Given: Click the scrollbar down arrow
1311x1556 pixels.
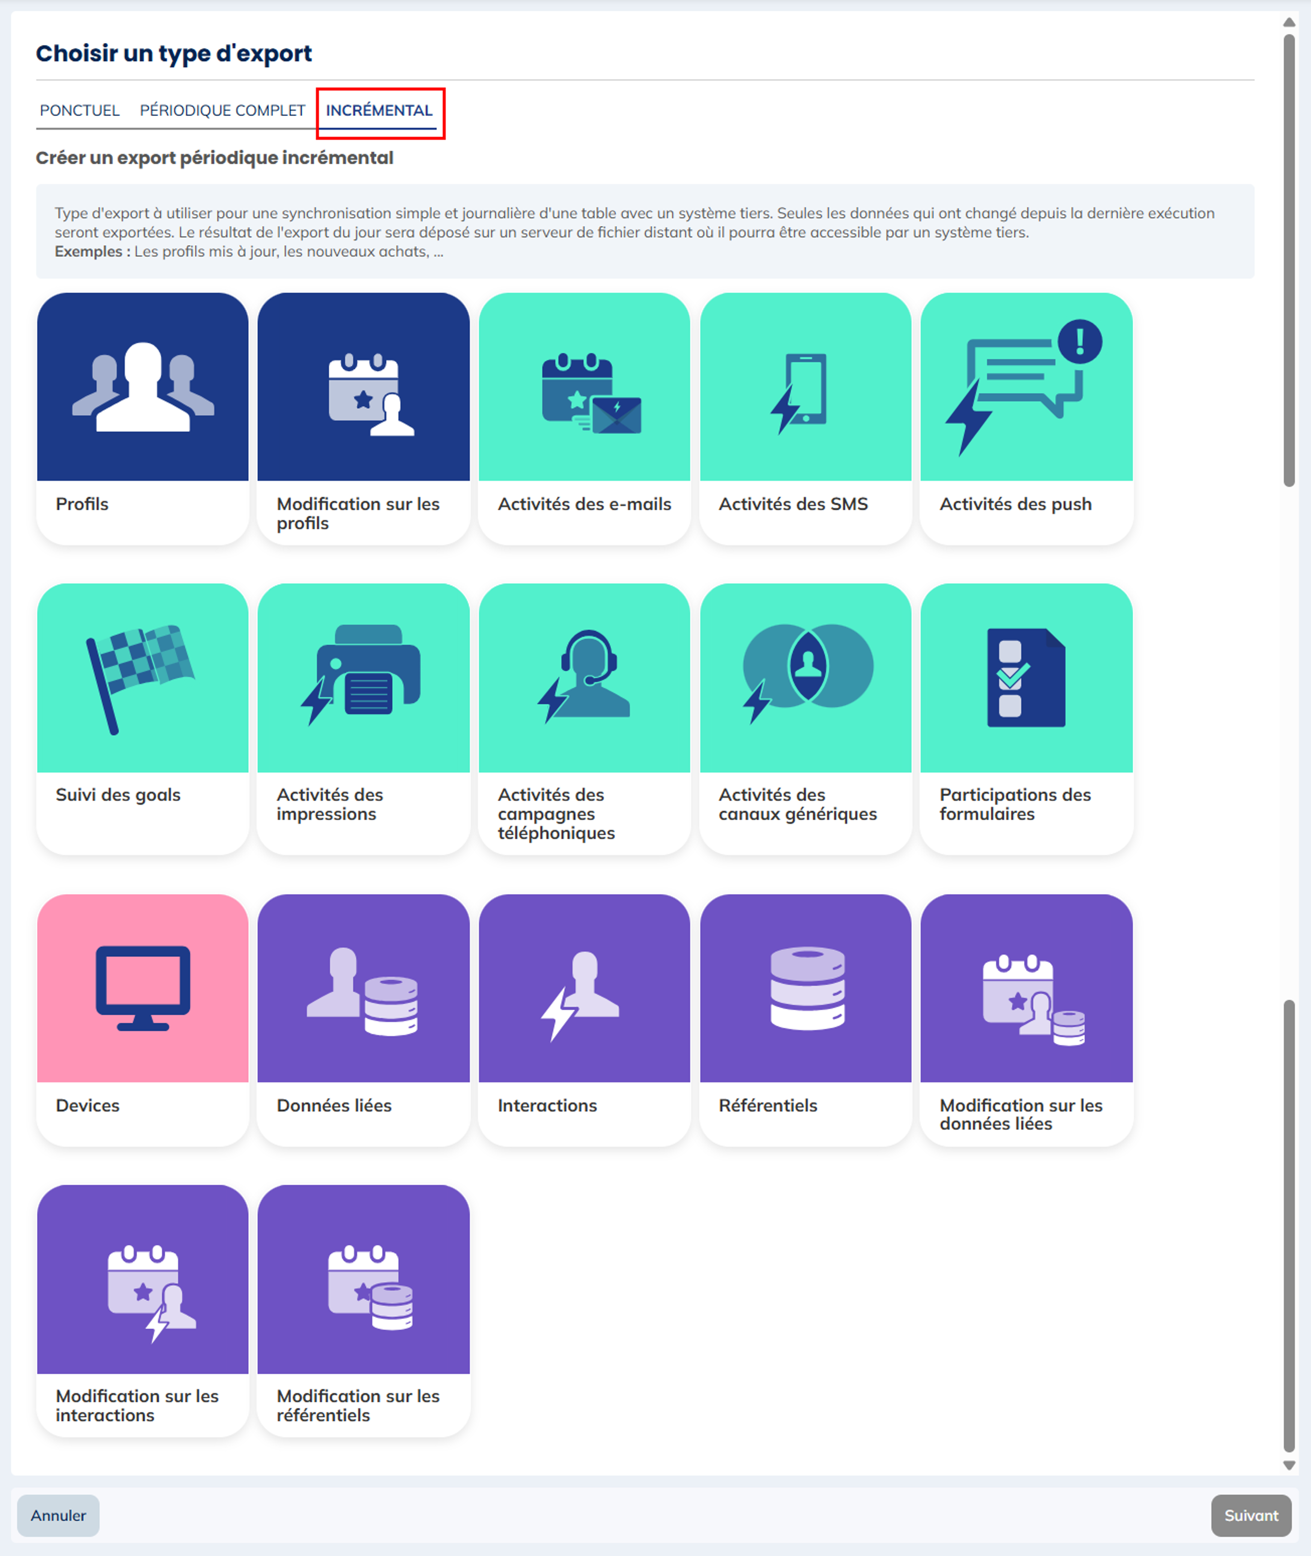Looking at the screenshot, I should tap(1289, 1466).
